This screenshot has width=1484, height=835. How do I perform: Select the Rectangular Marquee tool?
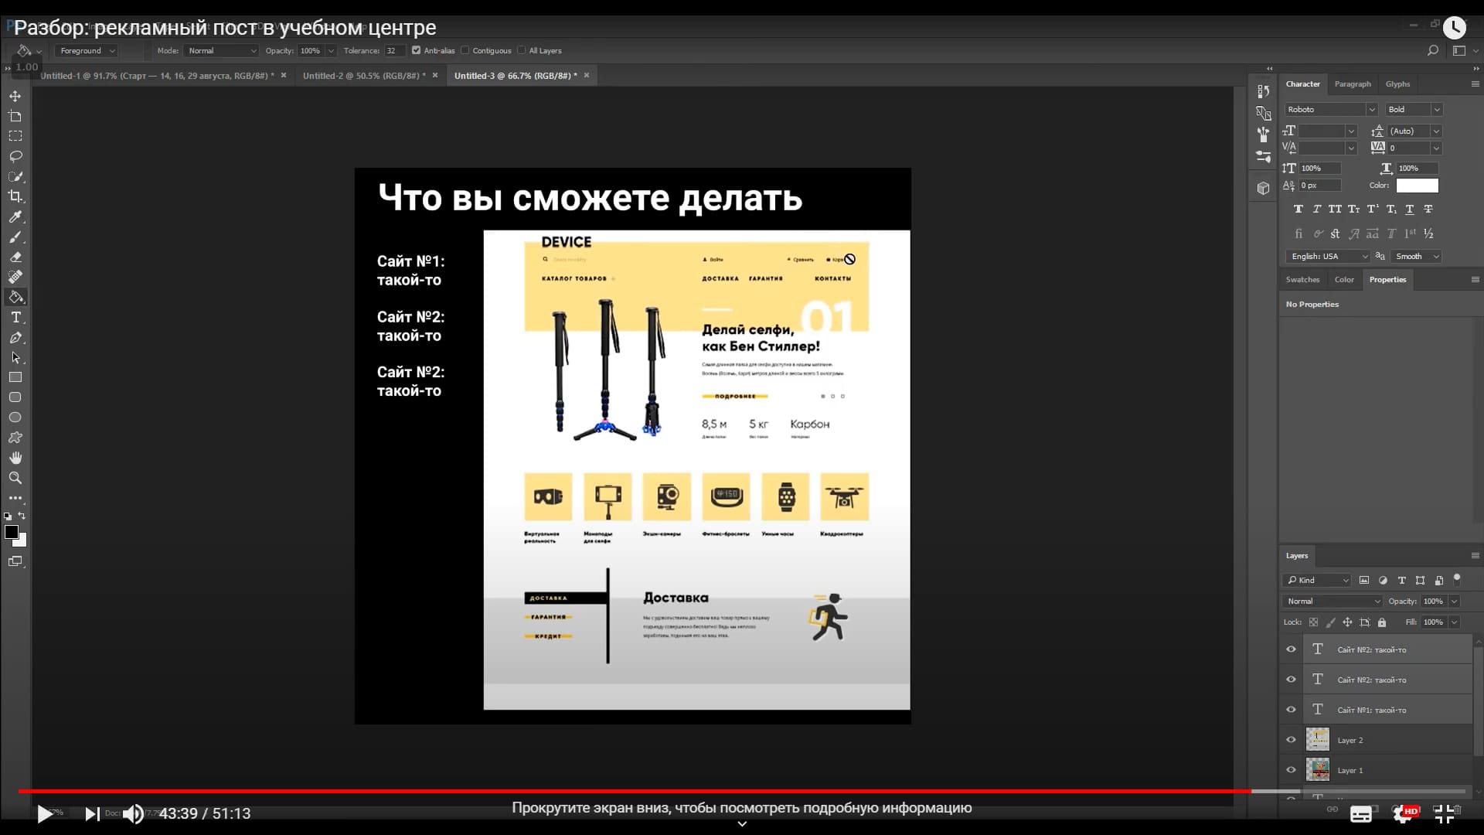(15, 136)
